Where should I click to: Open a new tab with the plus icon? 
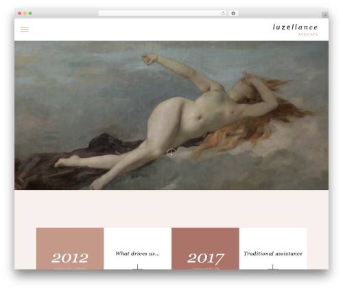(325, 15)
